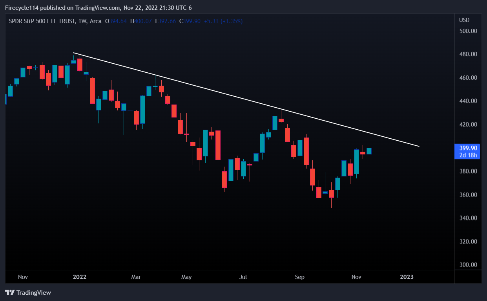487x301 pixels.
Task: Click the 2d 18h countdown label
Action: [468, 155]
